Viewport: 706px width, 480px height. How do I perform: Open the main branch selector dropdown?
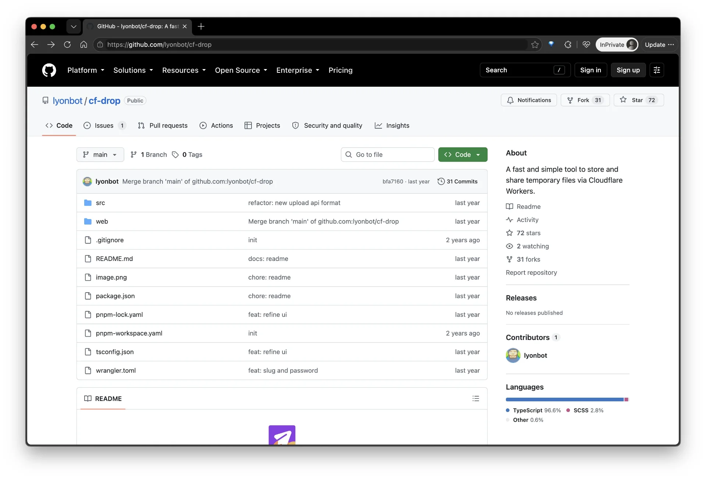[x=100, y=155]
